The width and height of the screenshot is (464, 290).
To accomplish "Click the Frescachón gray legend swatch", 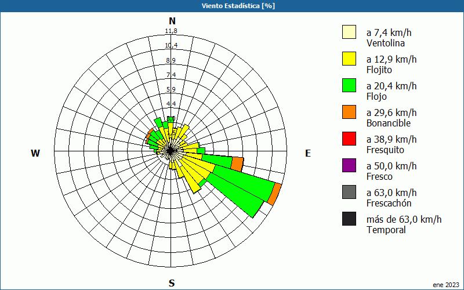I will click(349, 192).
